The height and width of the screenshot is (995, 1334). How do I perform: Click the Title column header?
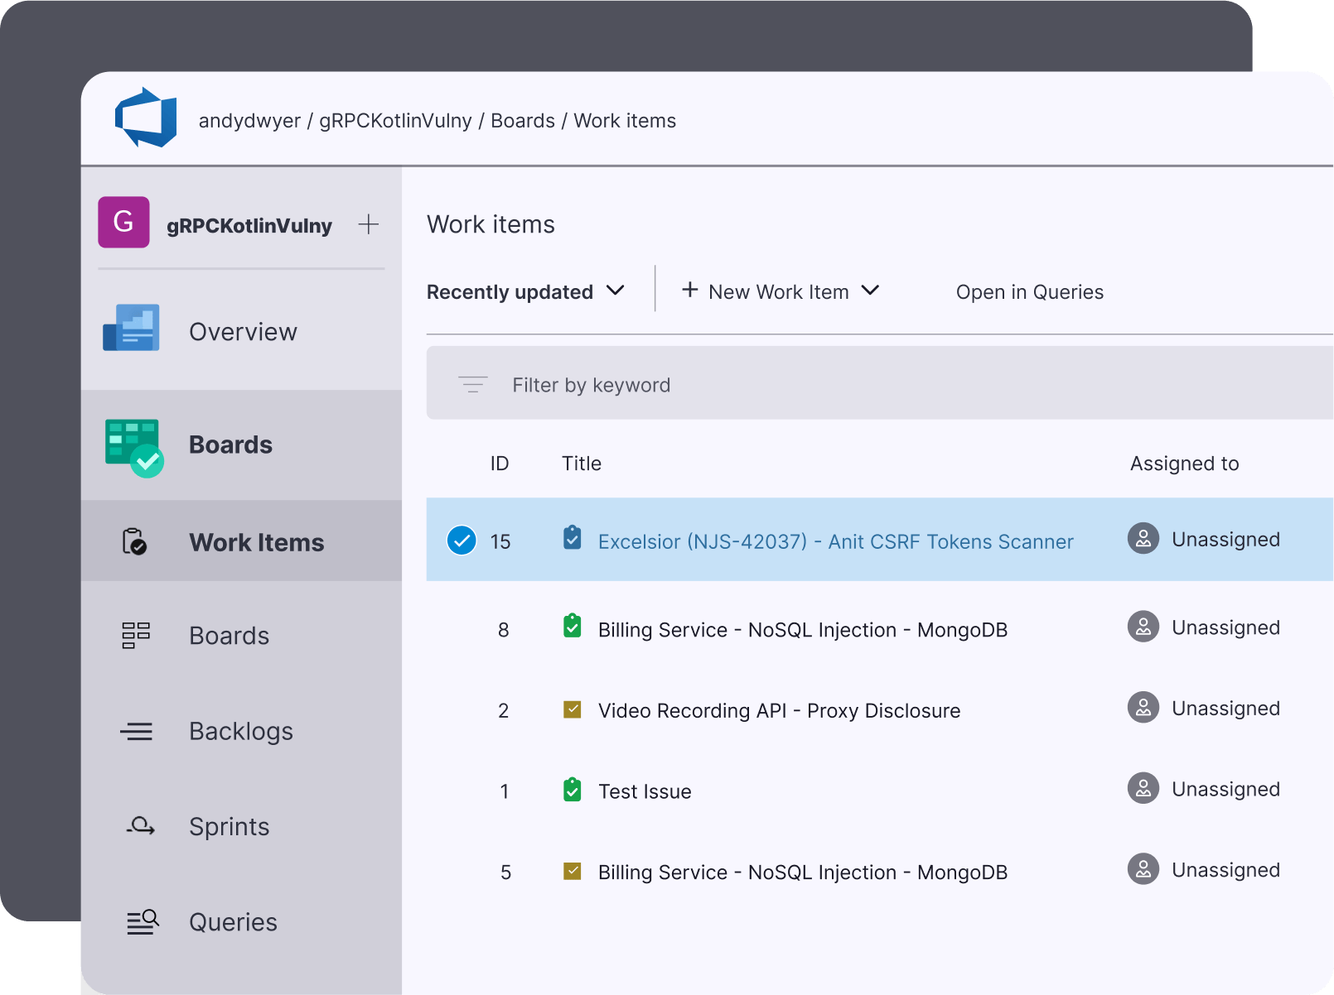pyautogui.click(x=582, y=464)
